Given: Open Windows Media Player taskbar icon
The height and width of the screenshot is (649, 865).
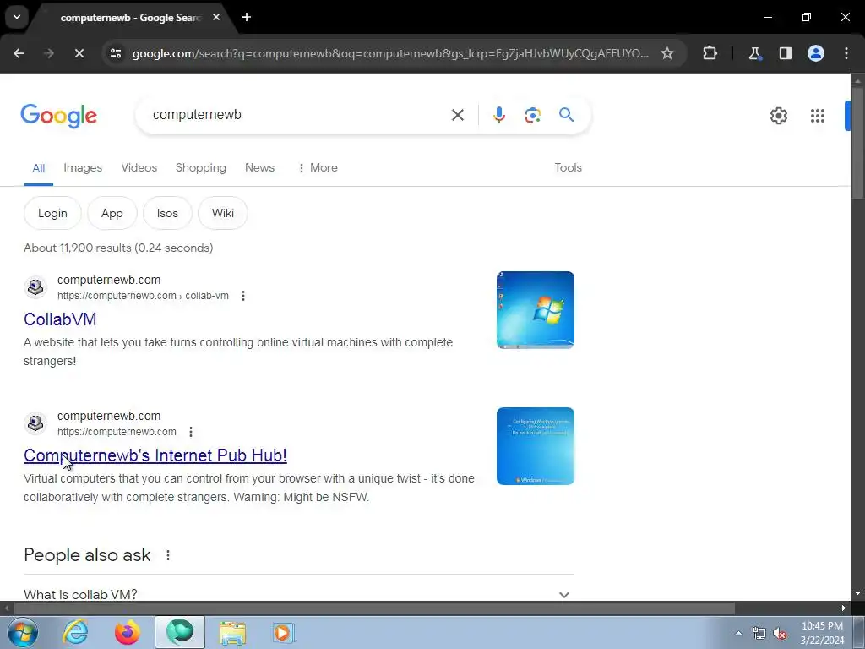Looking at the screenshot, I should pyautogui.click(x=284, y=632).
